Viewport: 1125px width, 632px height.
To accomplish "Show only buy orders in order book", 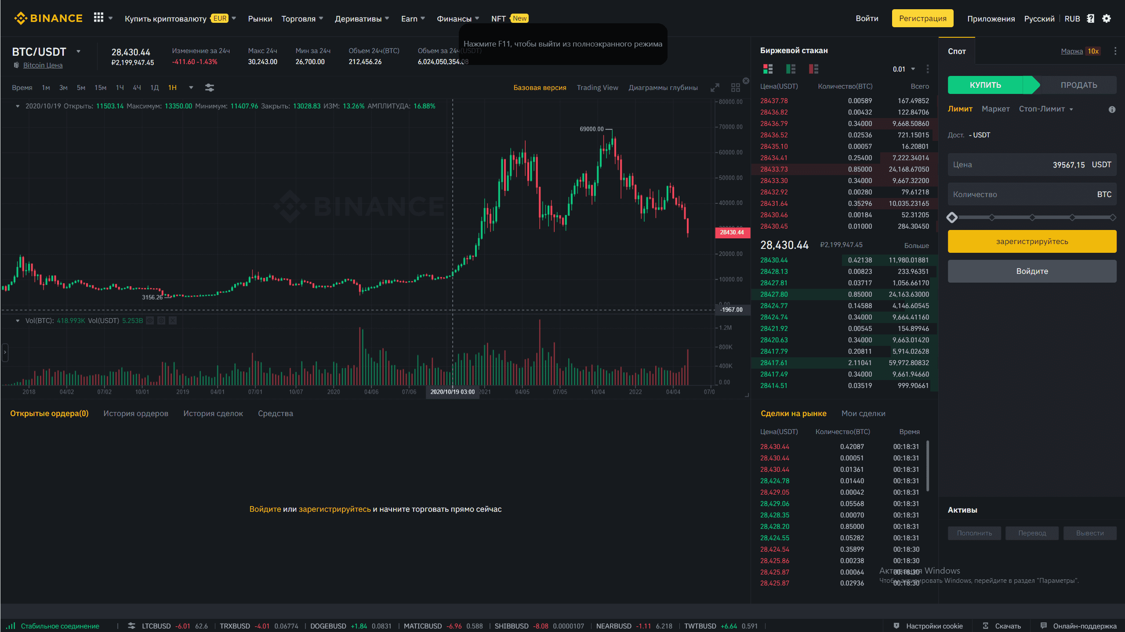I will pyautogui.click(x=791, y=69).
